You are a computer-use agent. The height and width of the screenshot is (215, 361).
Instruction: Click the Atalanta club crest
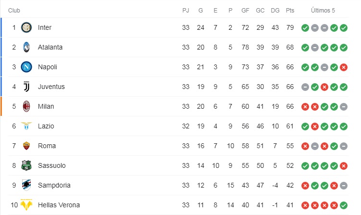pos(26,47)
